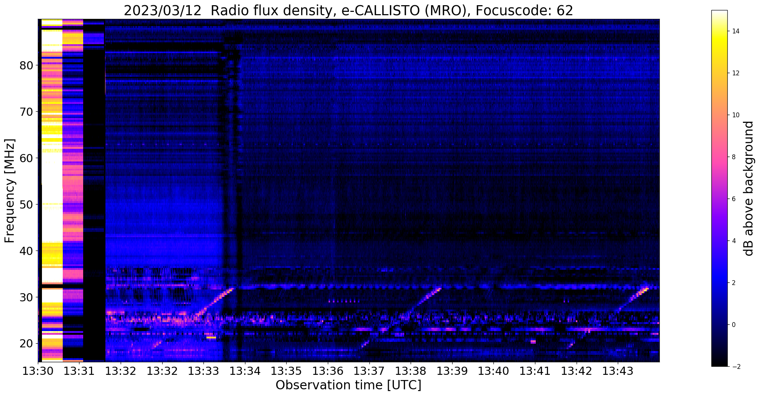Click the 50 MHz frequency tick label
Image resolution: width=760 pixels, height=396 pixels.
tap(26, 204)
